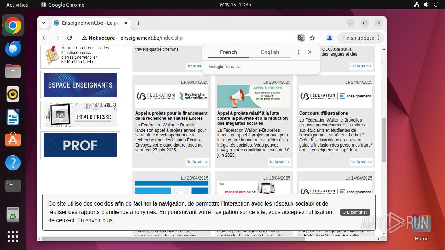Open the network icon in top bar
This screenshot has height=250, width=445.
click(x=417, y=5)
